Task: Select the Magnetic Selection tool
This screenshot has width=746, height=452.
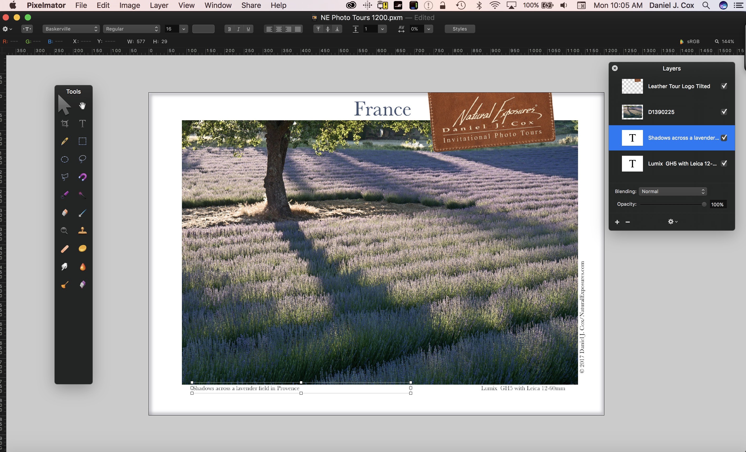Action: pyautogui.click(x=82, y=177)
